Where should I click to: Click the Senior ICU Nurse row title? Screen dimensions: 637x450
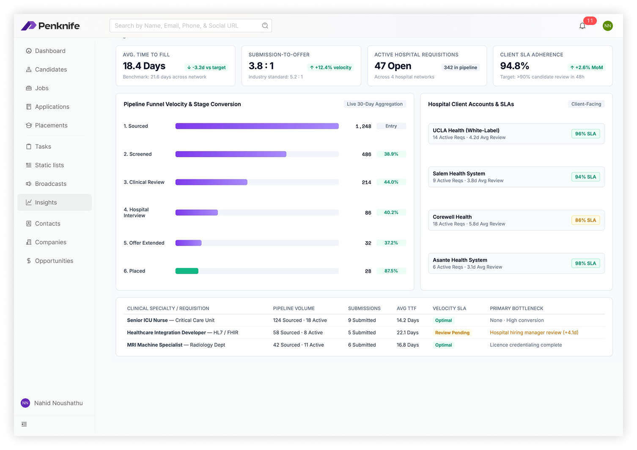171,320
